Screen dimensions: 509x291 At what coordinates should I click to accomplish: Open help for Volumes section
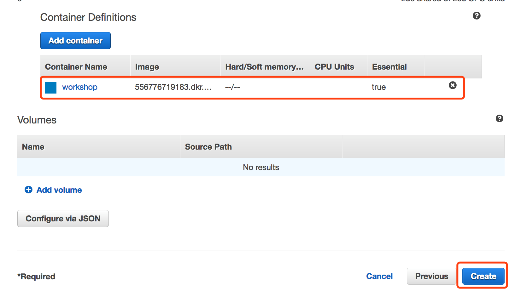tap(499, 118)
